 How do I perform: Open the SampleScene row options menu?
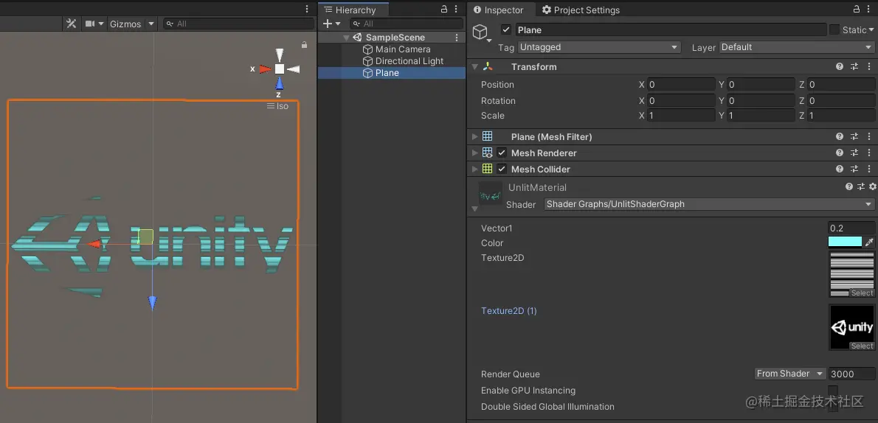pos(457,38)
